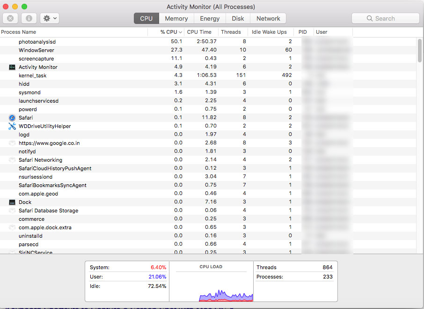
Task: Sort by CPU Time column header
Action: point(201,32)
